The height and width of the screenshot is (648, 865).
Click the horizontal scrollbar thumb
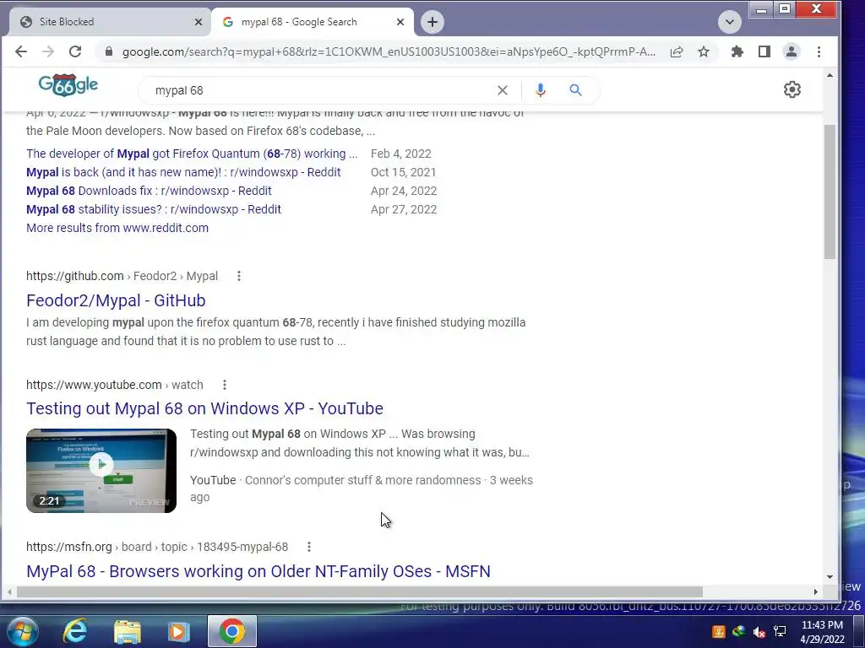tap(360, 591)
